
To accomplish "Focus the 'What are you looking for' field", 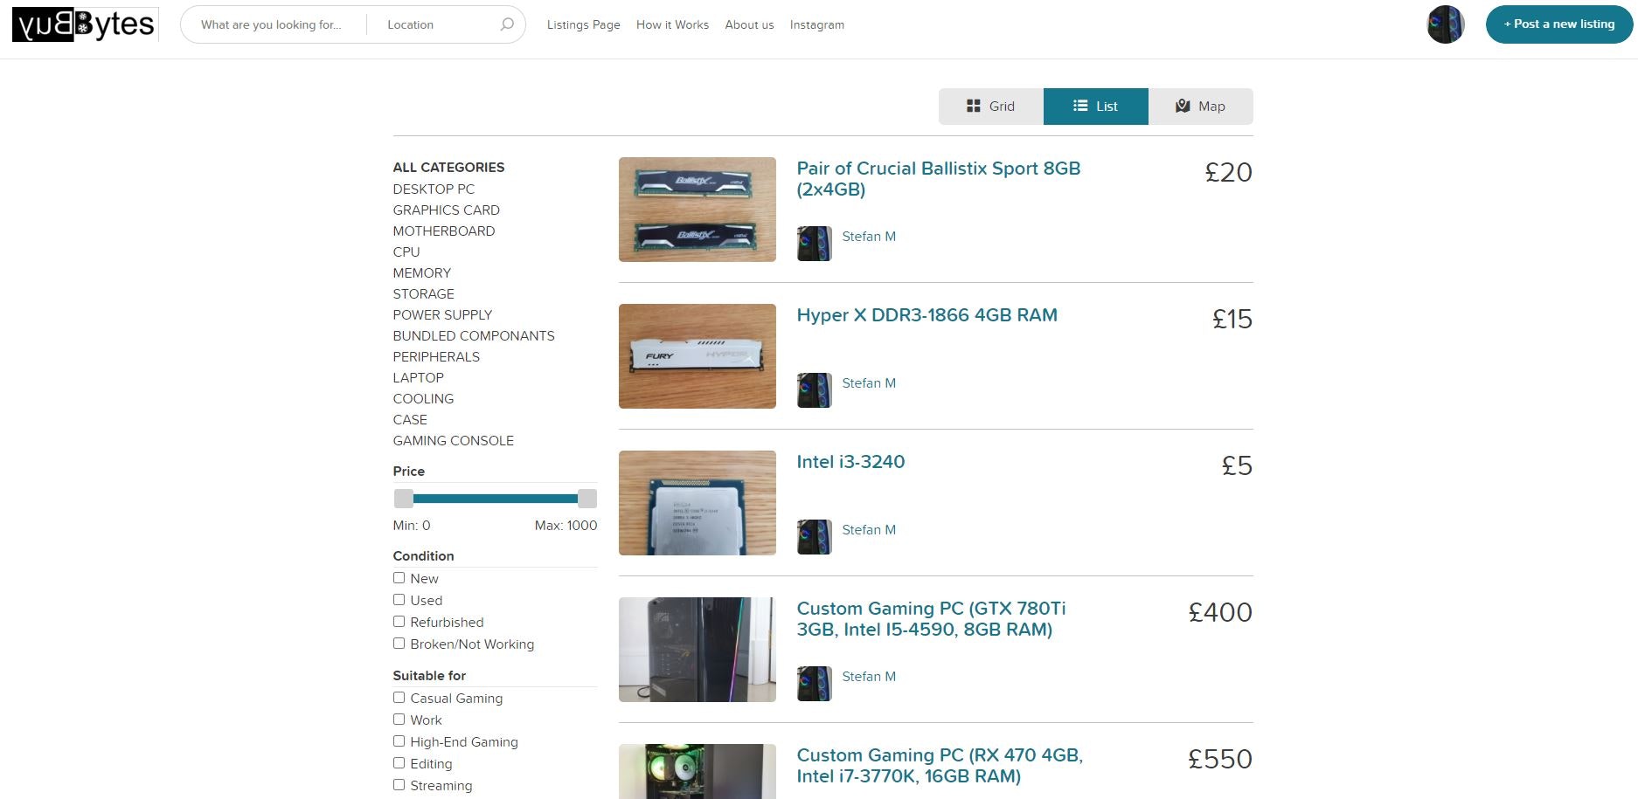I will [274, 24].
